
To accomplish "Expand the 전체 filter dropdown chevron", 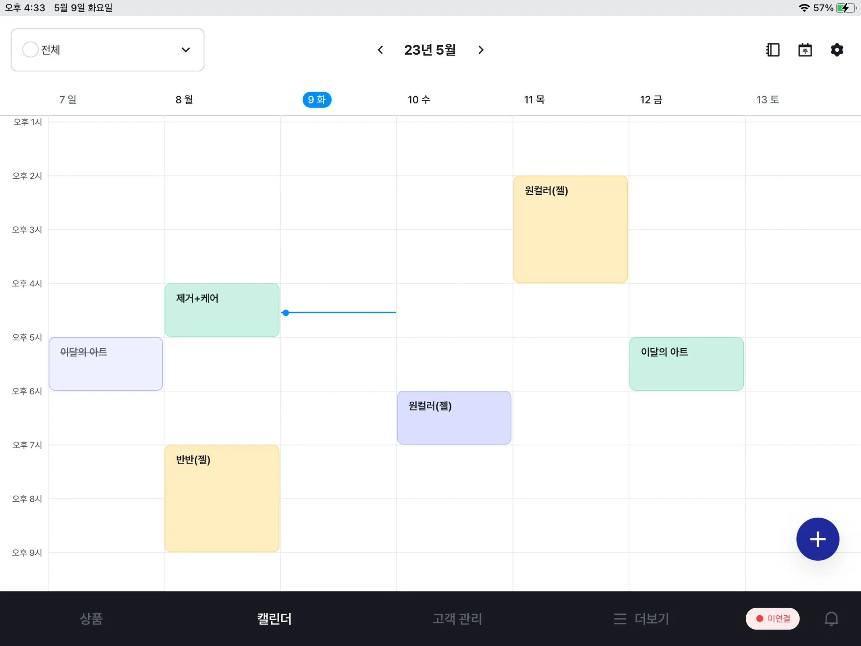I will (x=185, y=50).
